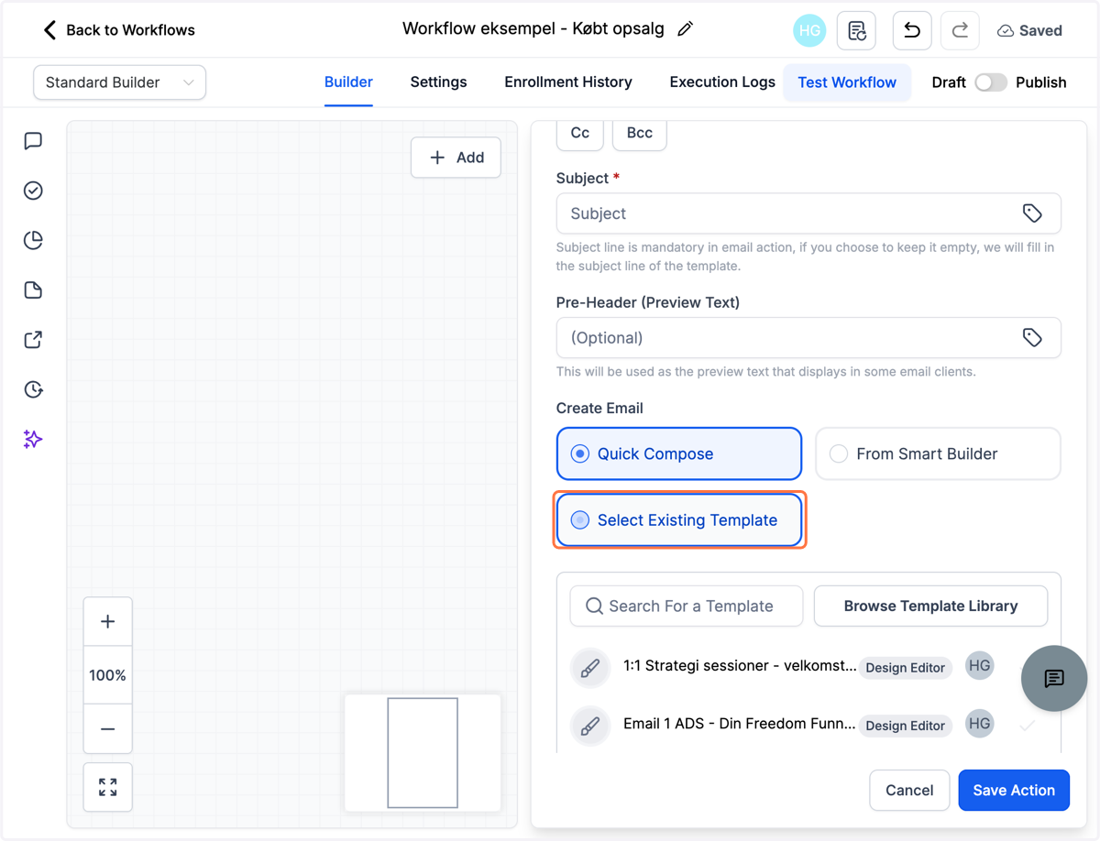Click Design Editor badge on 1:1 Strategi row

click(x=905, y=668)
